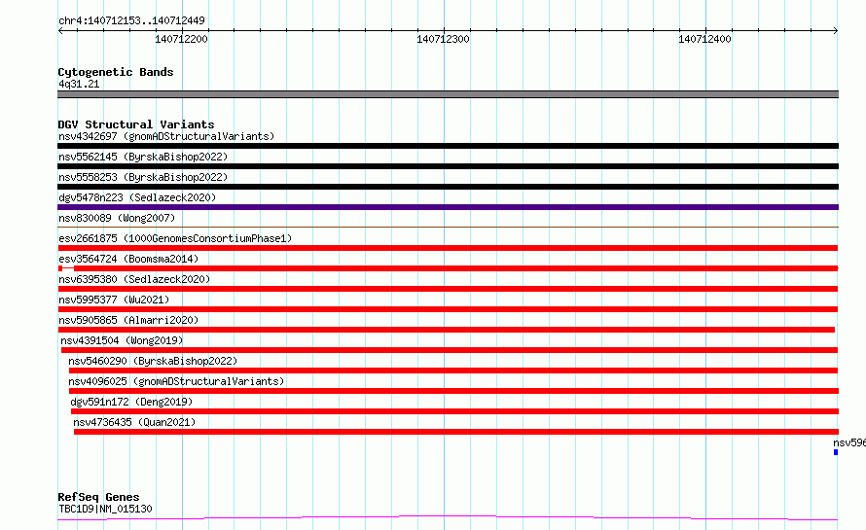Click the red bar under nsv4736435
Viewport: 866px width, 530px height.
pyautogui.click(x=456, y=432)
